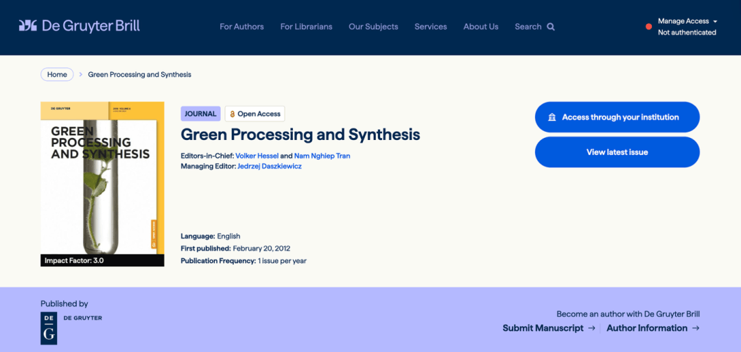Open Jedrzej Daszkiewicz managing editor link
The image size is (741, 352).
[269, 166]
